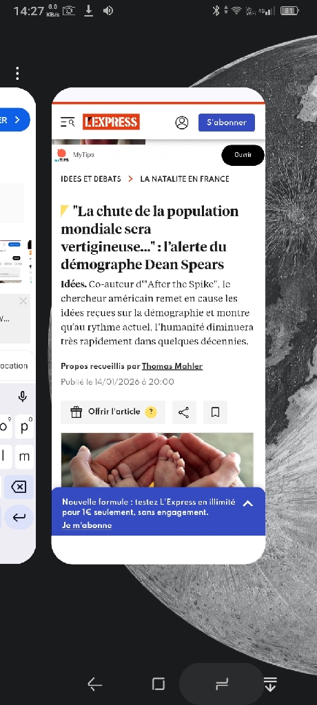Open the L'Express menu and search icon
The width and height of the screenshot is (317, 705).
tap(68, 122)
